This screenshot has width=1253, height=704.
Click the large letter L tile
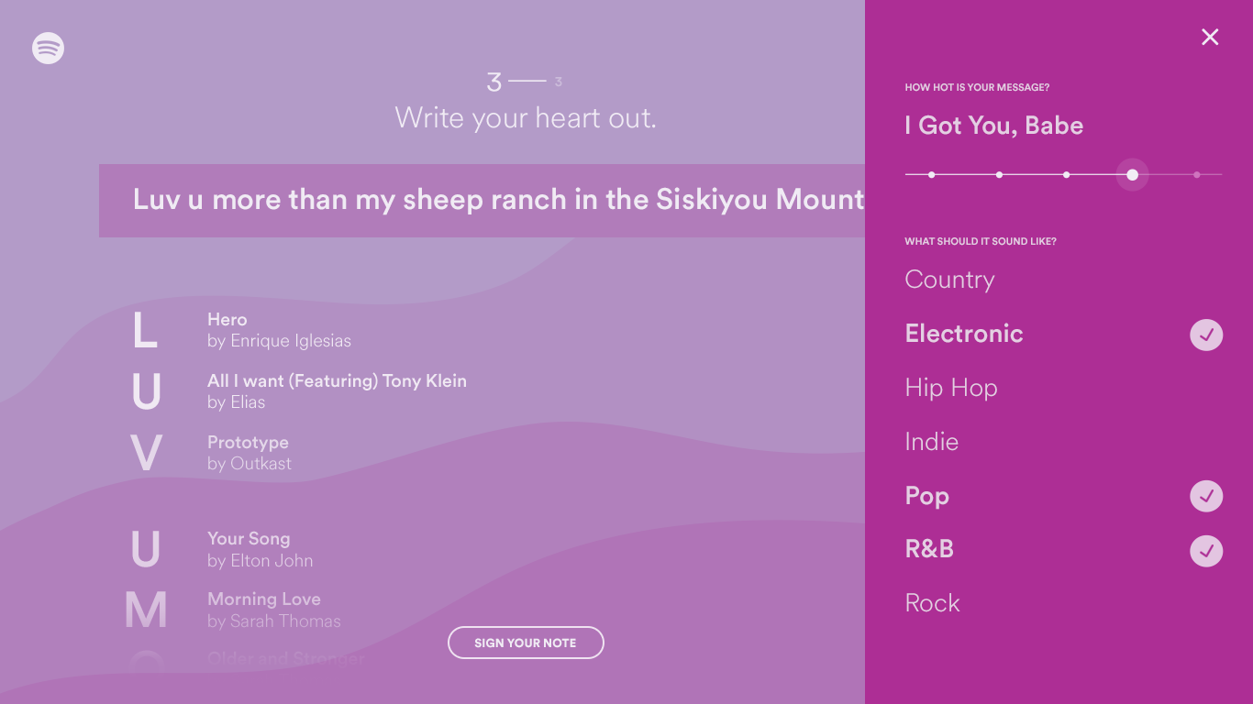point(146,330)
